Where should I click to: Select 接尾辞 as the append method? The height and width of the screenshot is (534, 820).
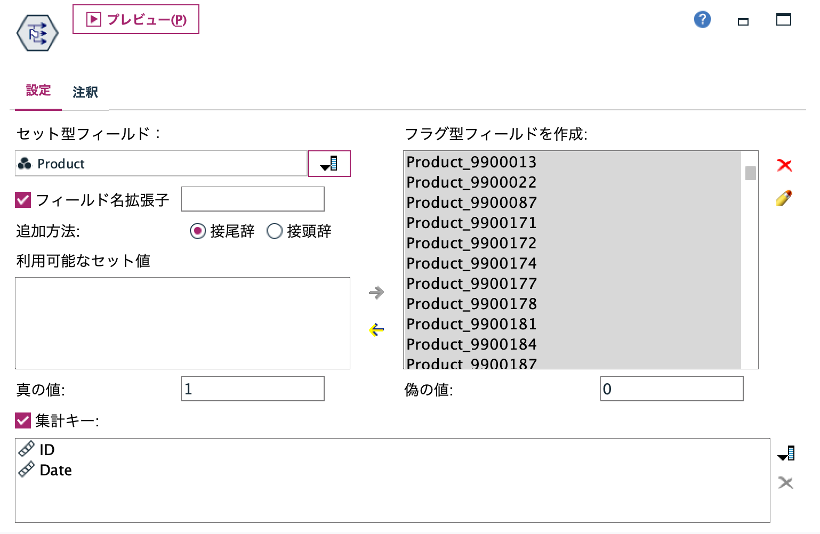click(x=197, y=231)
